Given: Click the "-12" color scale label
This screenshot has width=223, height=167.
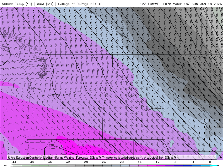Looking at the screenshot, I should (x=156, y=162).
